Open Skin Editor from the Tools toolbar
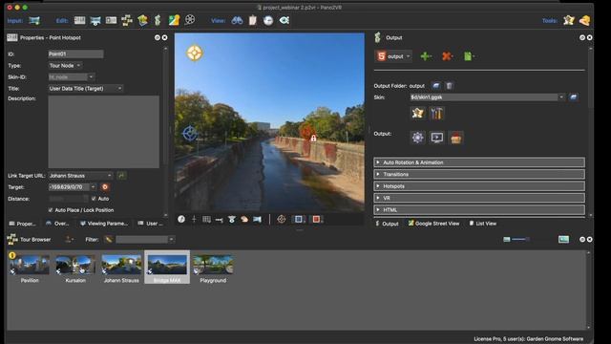This screenshot has width=611, height=344. pyautogui.click(x=569, y=20)
